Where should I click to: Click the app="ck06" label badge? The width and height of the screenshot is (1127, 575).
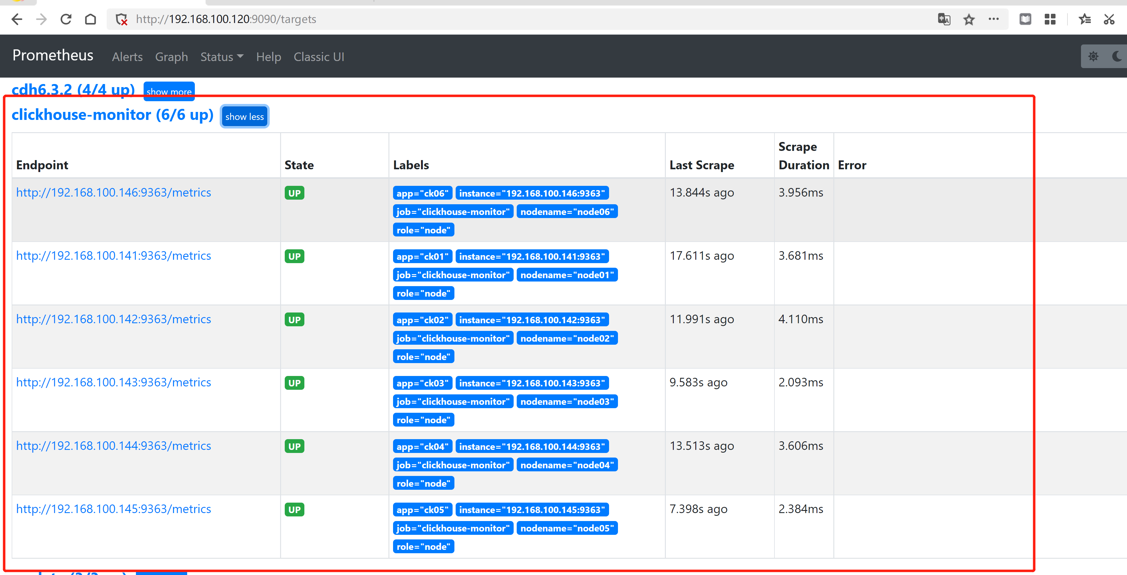(x=422, y=193)
